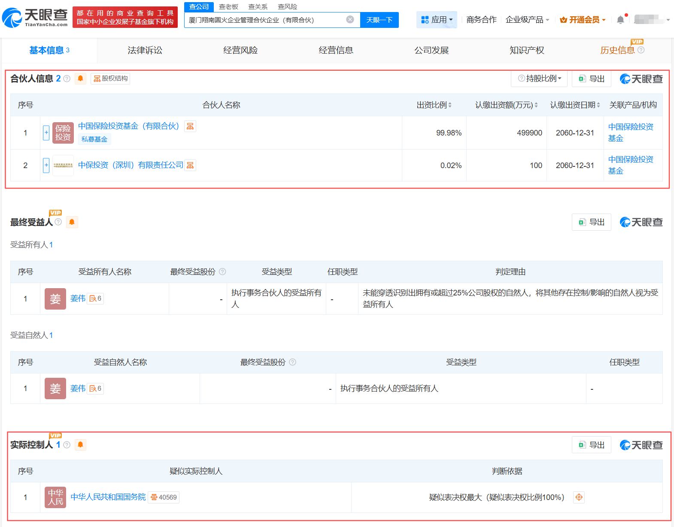This screenshot has width=674, height=527.
Task: Click 股权结构 button in partner section
Action: tap(110, 78)
